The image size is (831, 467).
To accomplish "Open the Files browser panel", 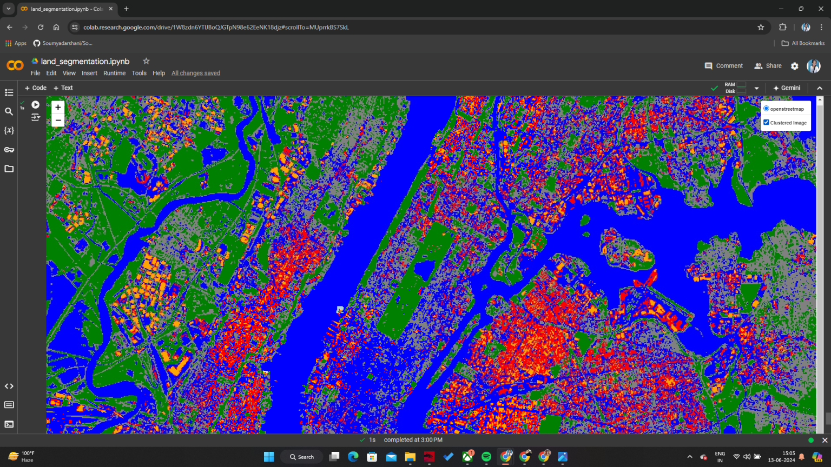I will (9, 169).
